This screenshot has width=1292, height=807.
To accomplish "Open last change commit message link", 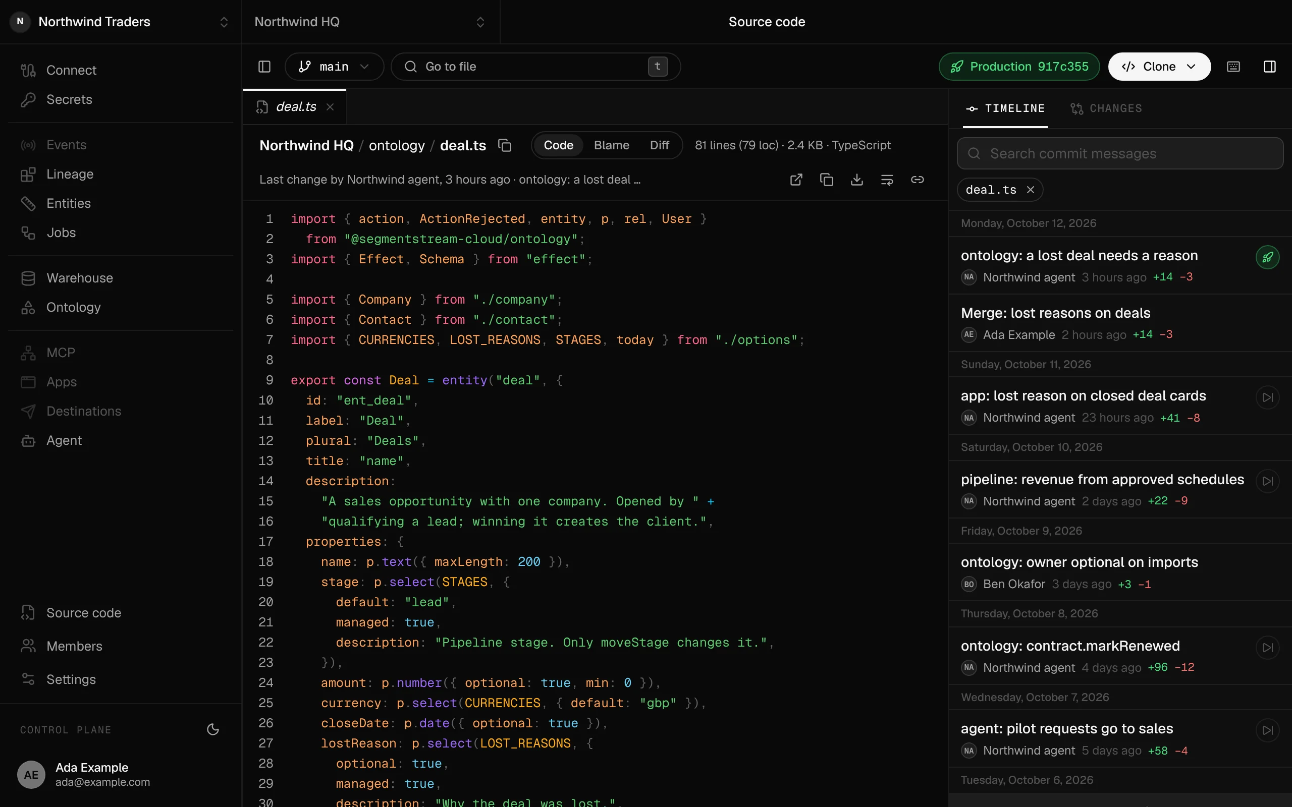I will pyautogui.click(x=580, y=180).
